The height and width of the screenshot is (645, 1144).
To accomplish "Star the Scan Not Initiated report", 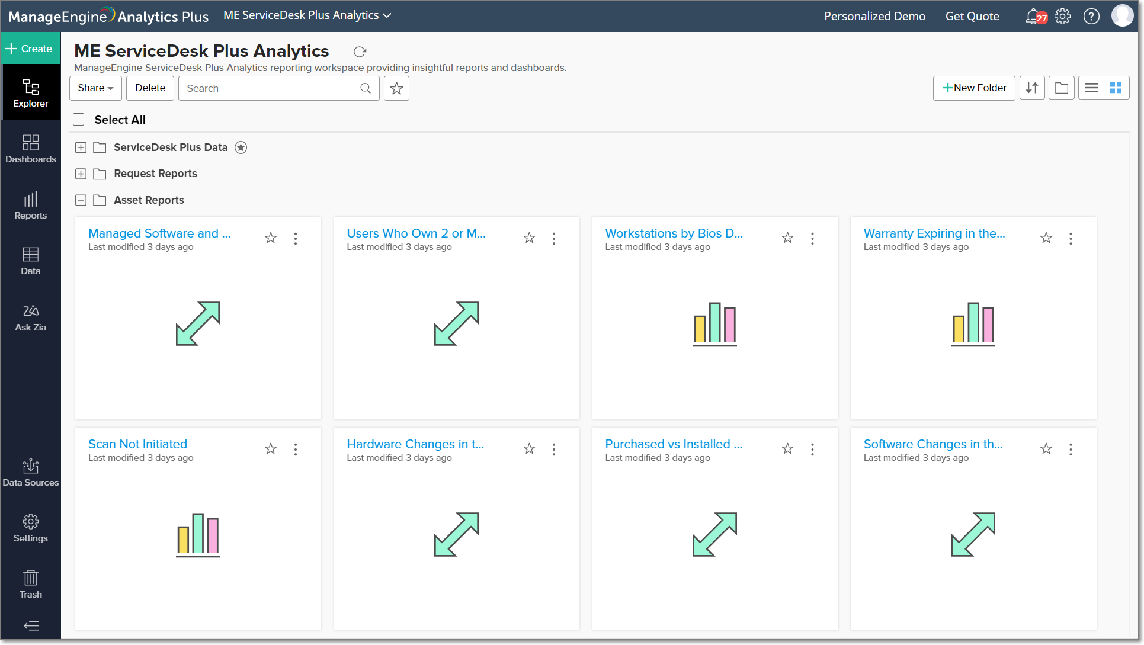I will [271, 449].
